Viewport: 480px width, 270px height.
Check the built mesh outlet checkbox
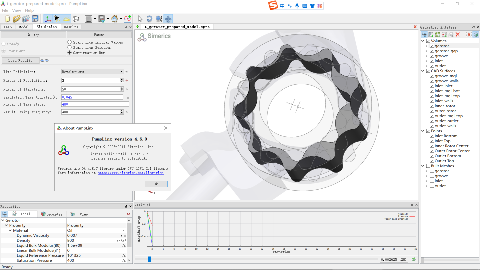pyautogui.click(x=432, y=186)
